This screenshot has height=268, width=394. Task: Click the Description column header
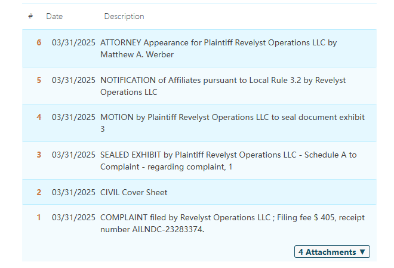[124, 16]
